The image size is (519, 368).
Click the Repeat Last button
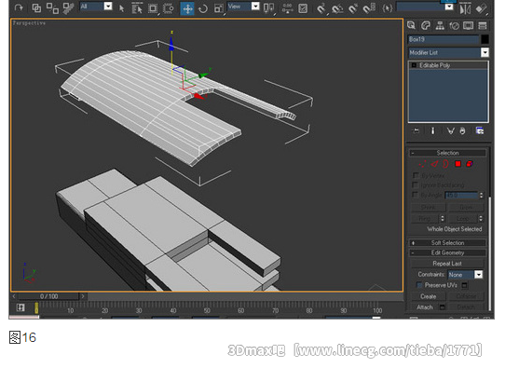pos(447,264)
